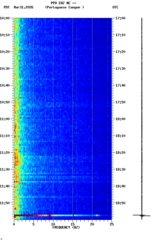Click the 17:10 UTC time label
Viewport: 154px width, 242px height.
tap(121, 35)
